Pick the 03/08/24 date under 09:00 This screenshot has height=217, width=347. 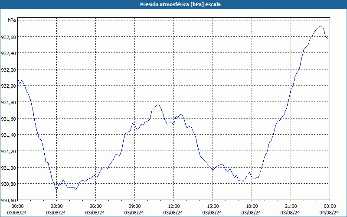(134, 213)
